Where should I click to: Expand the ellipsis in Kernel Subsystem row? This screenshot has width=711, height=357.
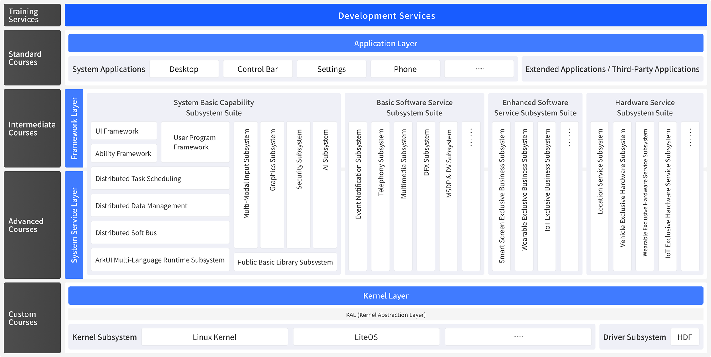pyautogui.click(x=518, y=337)
